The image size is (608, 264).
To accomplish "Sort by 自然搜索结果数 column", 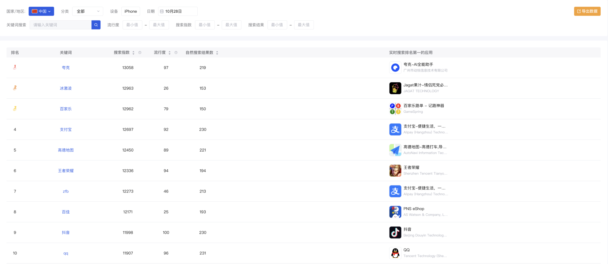I will click(x=217, y=53).
